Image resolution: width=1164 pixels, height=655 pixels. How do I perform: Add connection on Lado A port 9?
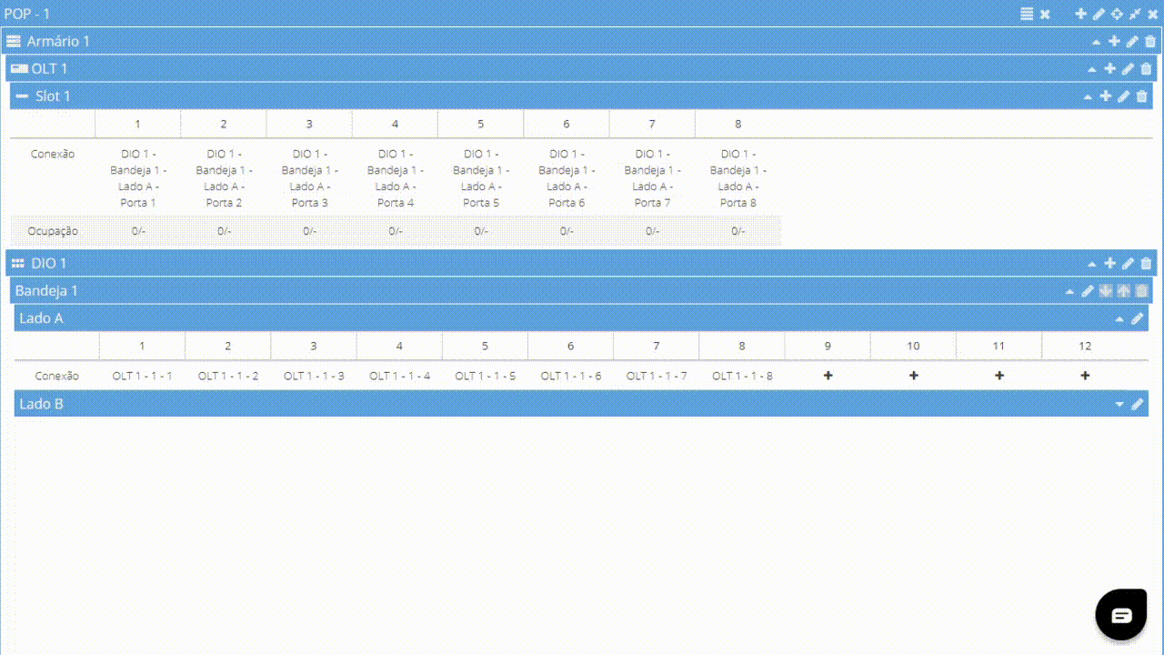828,376
